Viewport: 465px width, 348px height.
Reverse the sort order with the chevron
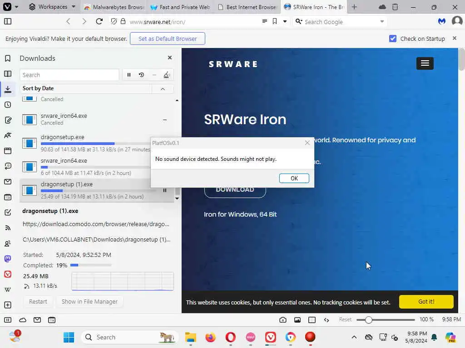[163, 89]
